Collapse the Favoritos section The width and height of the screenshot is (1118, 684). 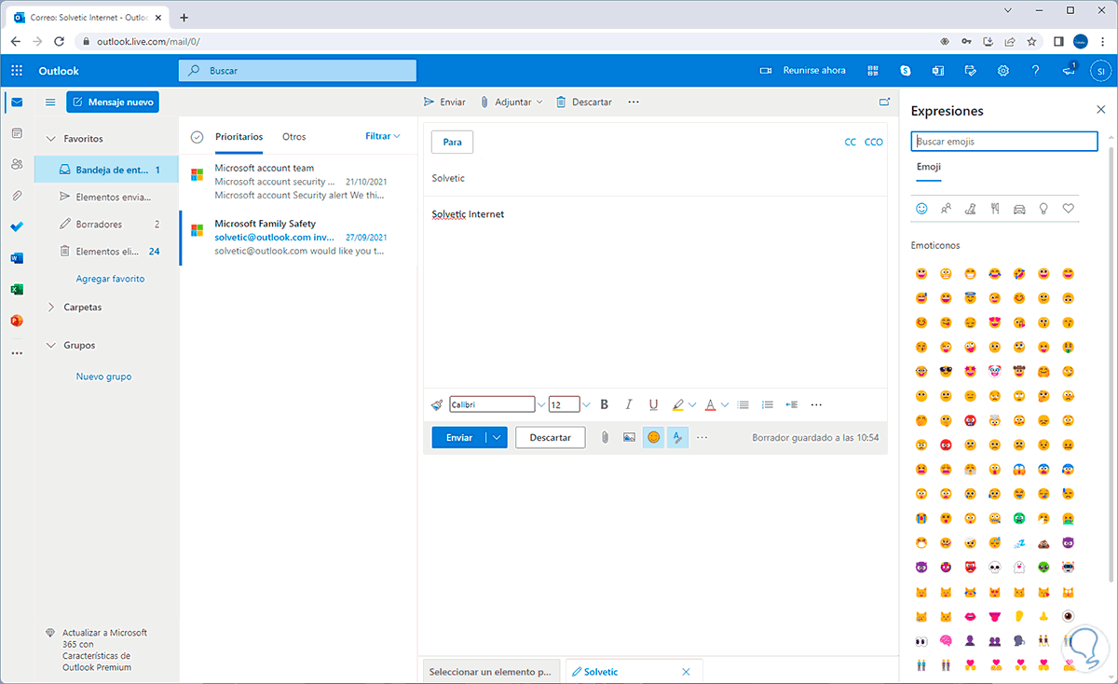(x=52, y=138)
